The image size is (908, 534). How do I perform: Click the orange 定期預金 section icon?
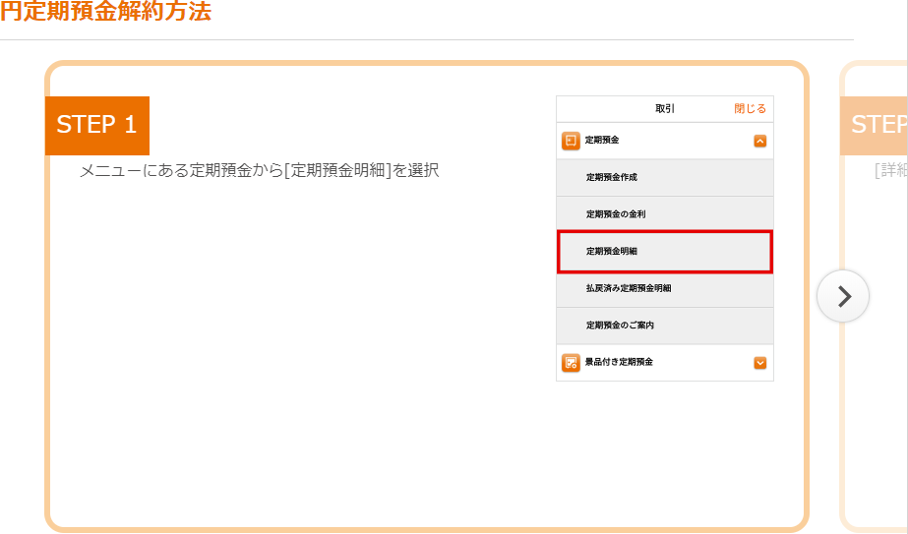(x=571, y=141)
